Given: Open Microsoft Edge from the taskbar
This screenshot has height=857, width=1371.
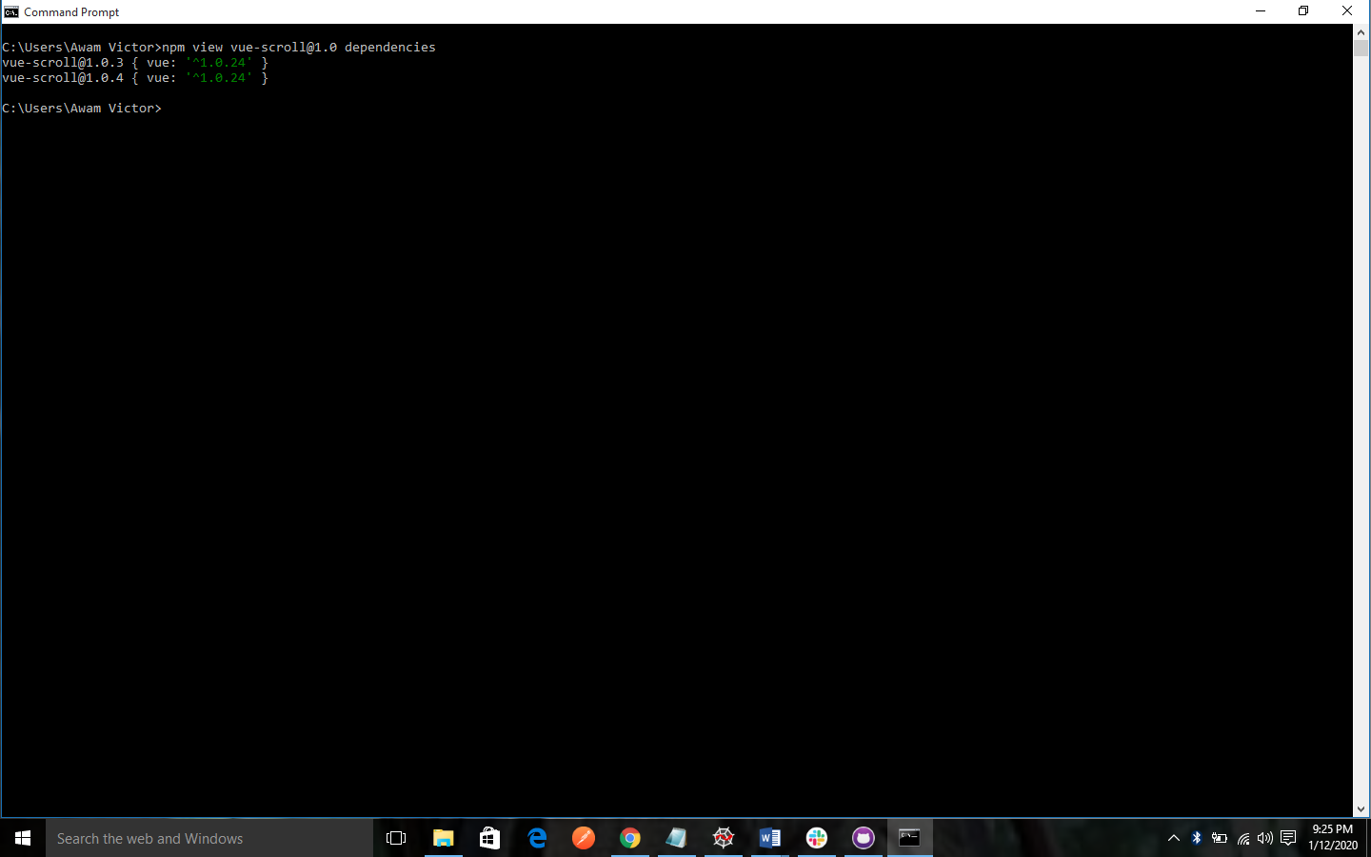Looking at the screenshot, I should tap(537, 838).
